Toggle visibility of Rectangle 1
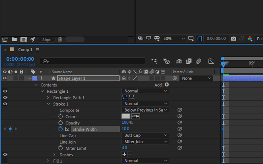The width and height of the screenshot is (263, 164). click(x=5, y=91)
